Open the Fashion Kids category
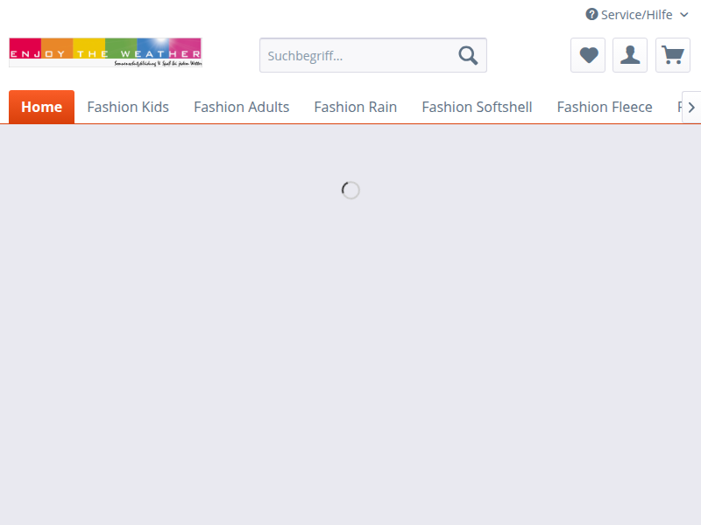The image size is (701, 525). click(128, 107)
